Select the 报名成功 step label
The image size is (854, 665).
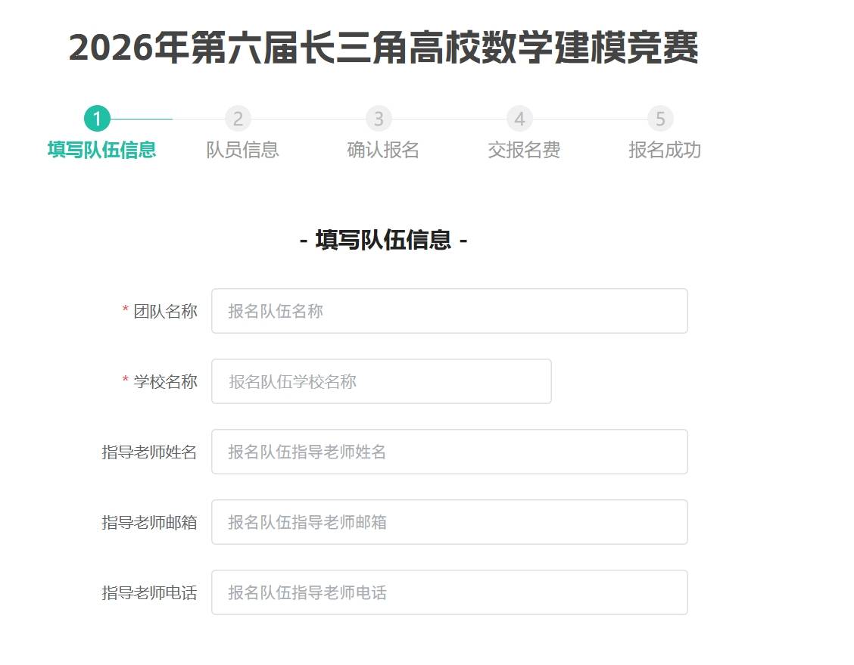point(665,150)
